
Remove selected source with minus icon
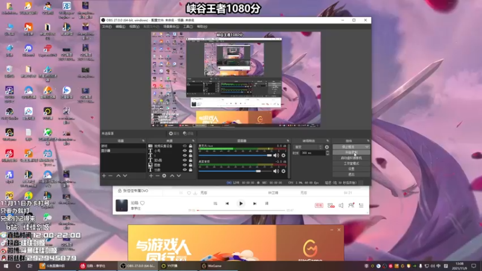(157, 176)
